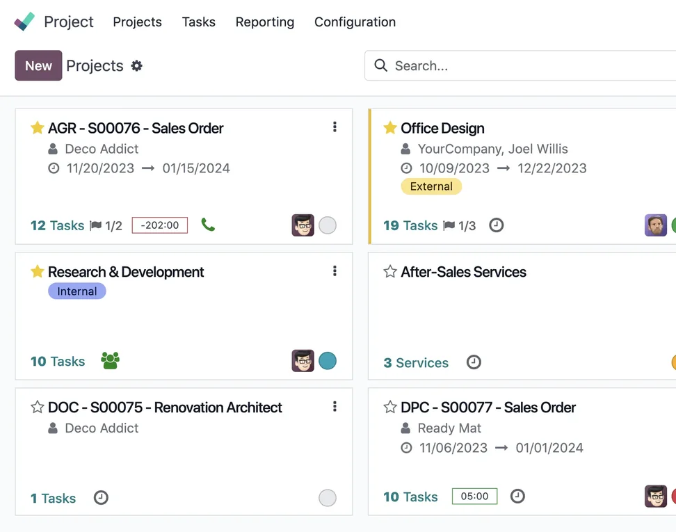This screenshot has height=532, width=676.
Task: Click grey status circle on DOC - S00075 card
Action: coord(328,498)
